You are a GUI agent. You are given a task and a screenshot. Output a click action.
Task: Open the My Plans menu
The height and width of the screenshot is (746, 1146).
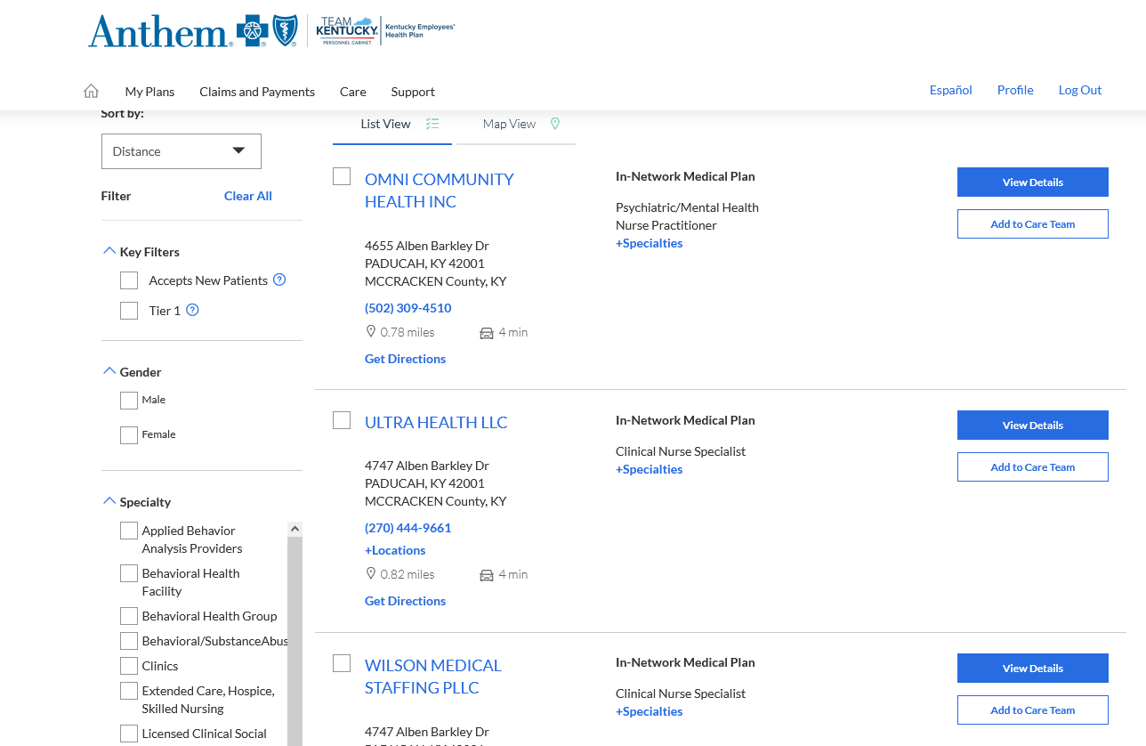point(149,92)
